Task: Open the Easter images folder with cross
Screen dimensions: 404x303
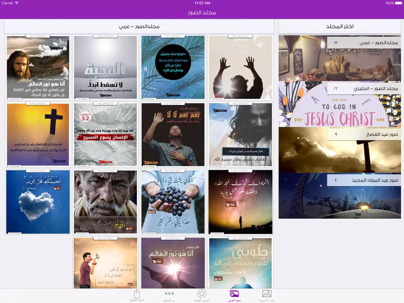Action: 340,150
